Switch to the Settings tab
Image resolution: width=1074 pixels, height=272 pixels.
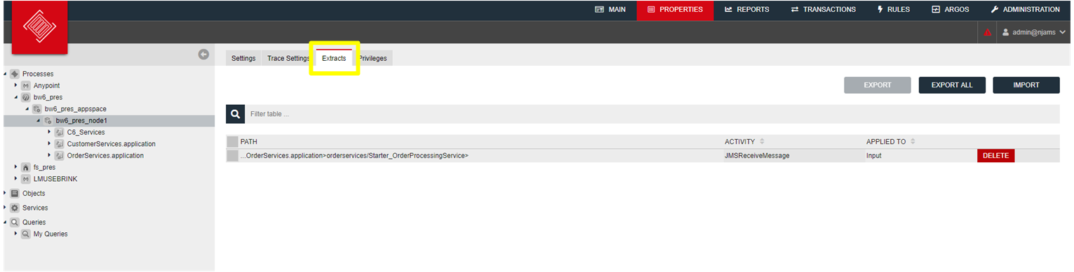243,59
